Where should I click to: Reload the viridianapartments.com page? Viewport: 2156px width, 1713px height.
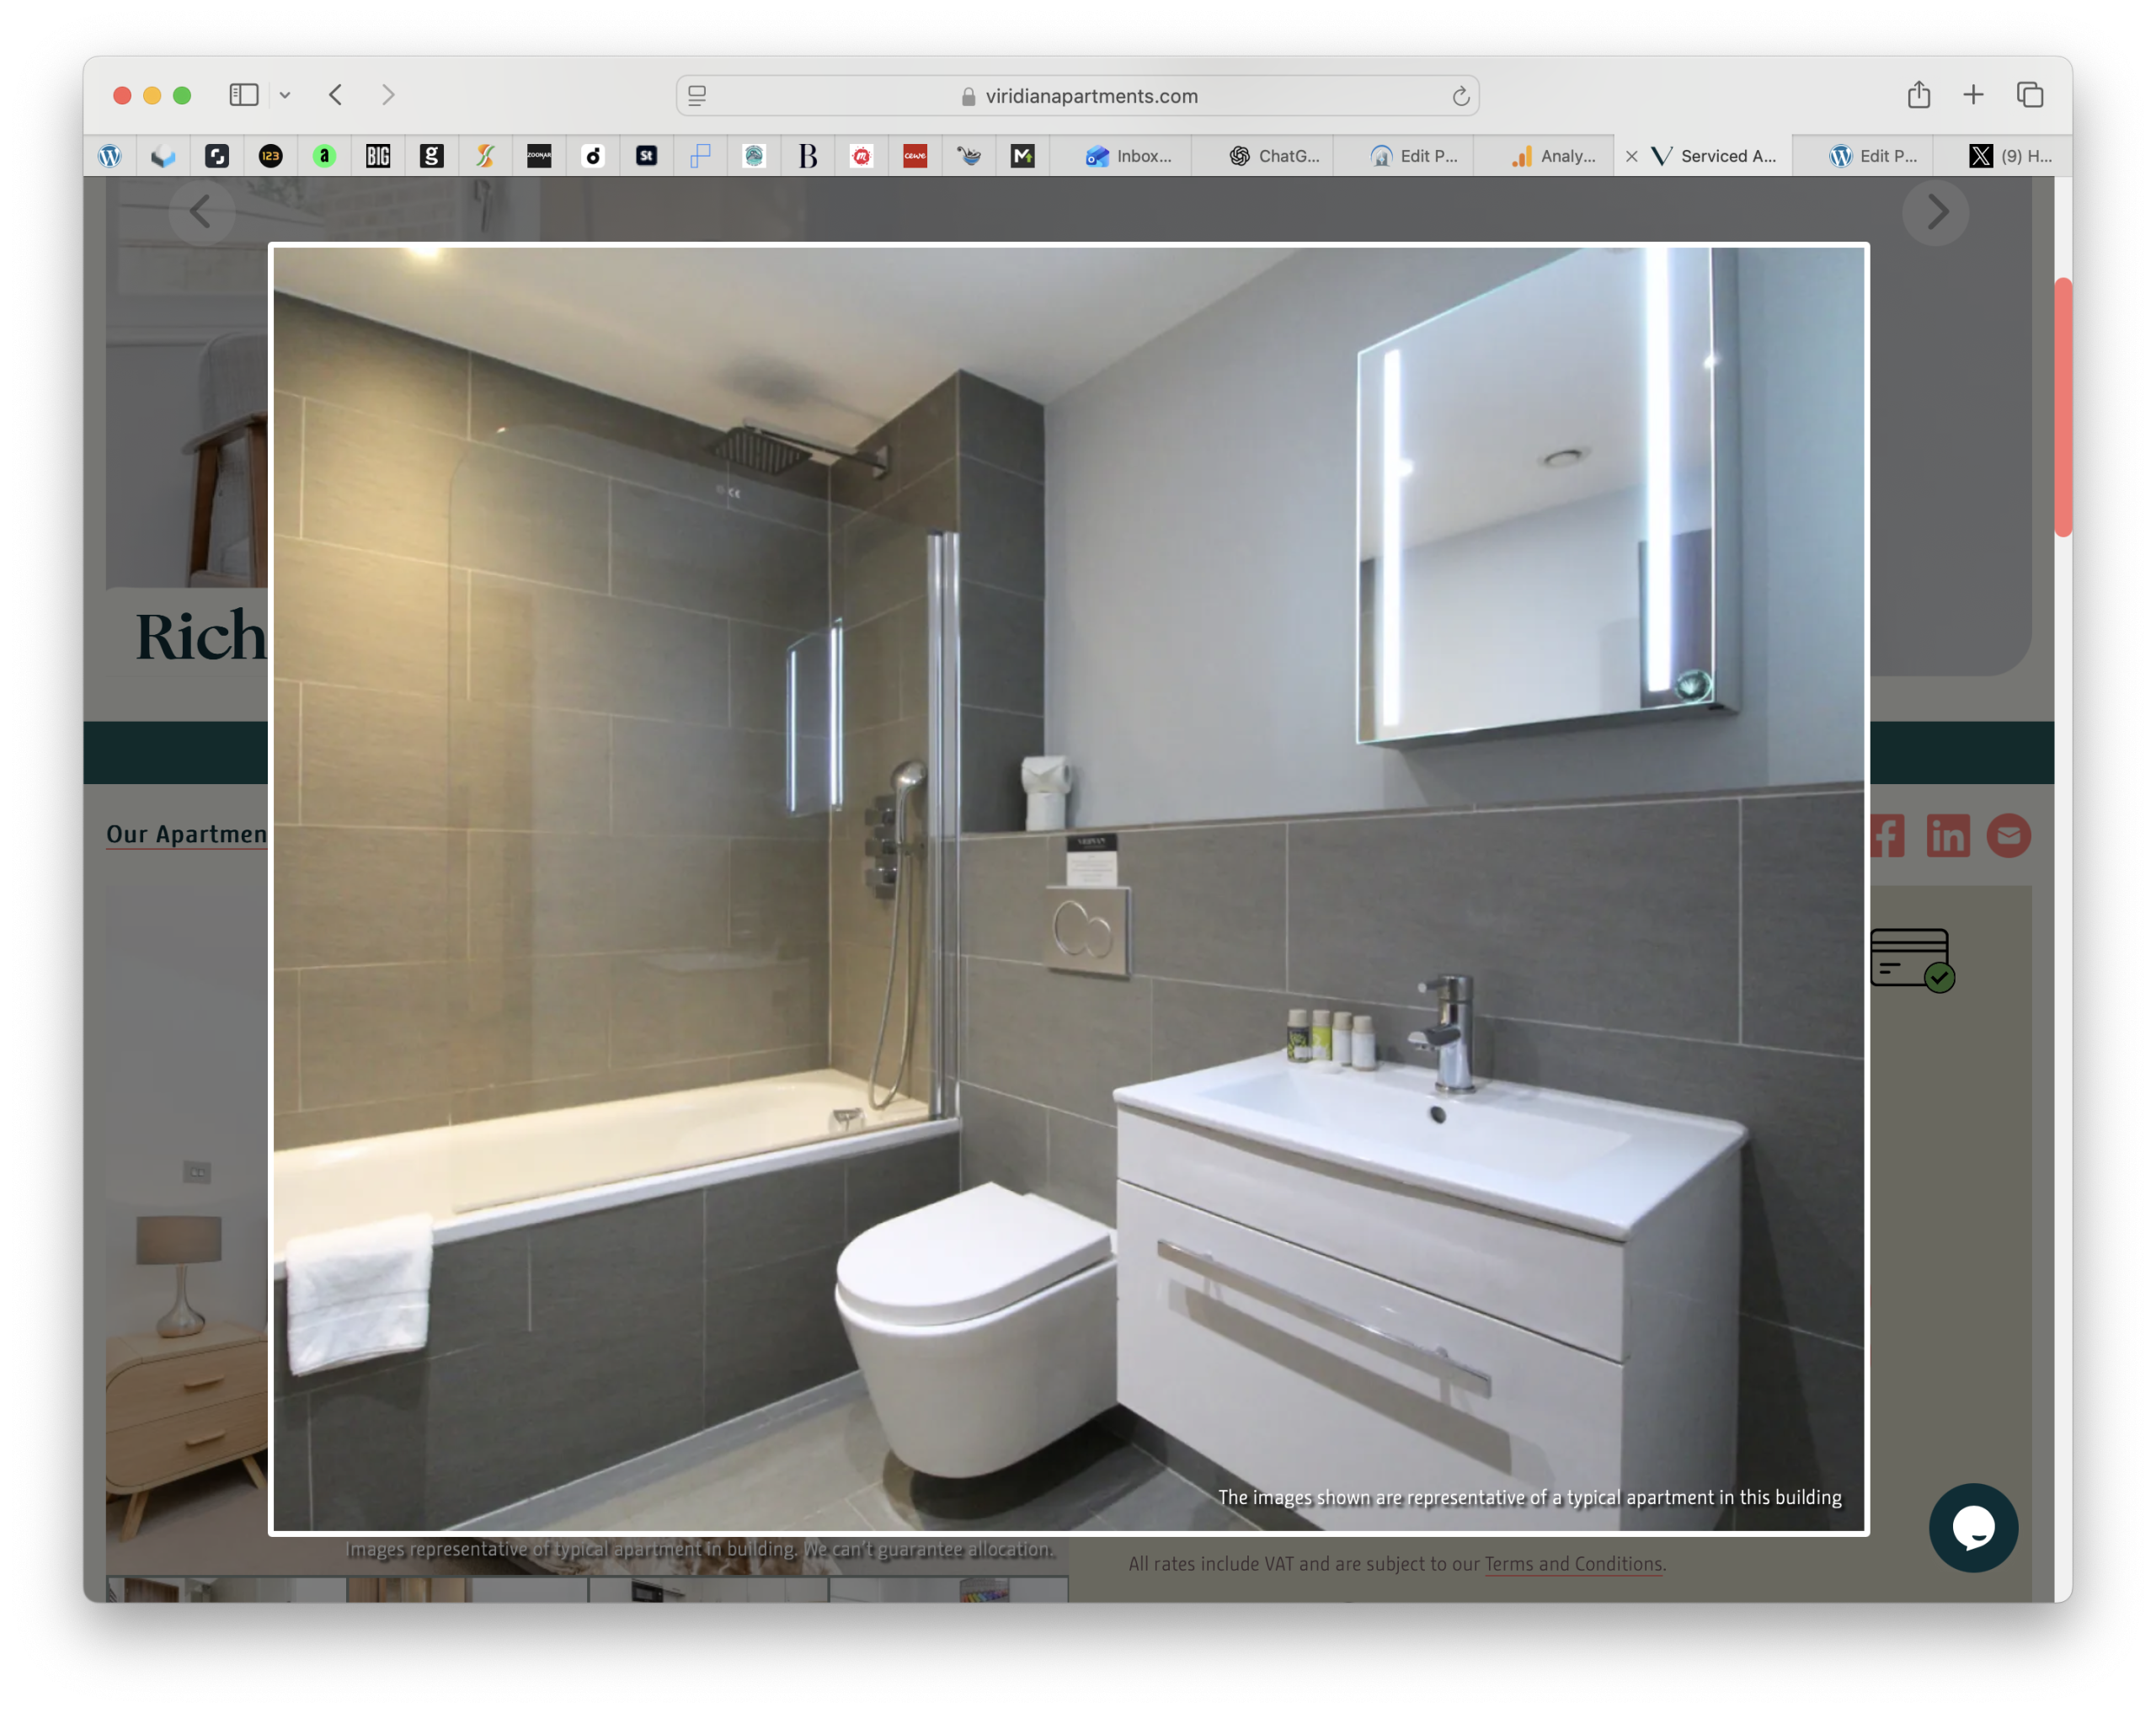coord(1460,96)
